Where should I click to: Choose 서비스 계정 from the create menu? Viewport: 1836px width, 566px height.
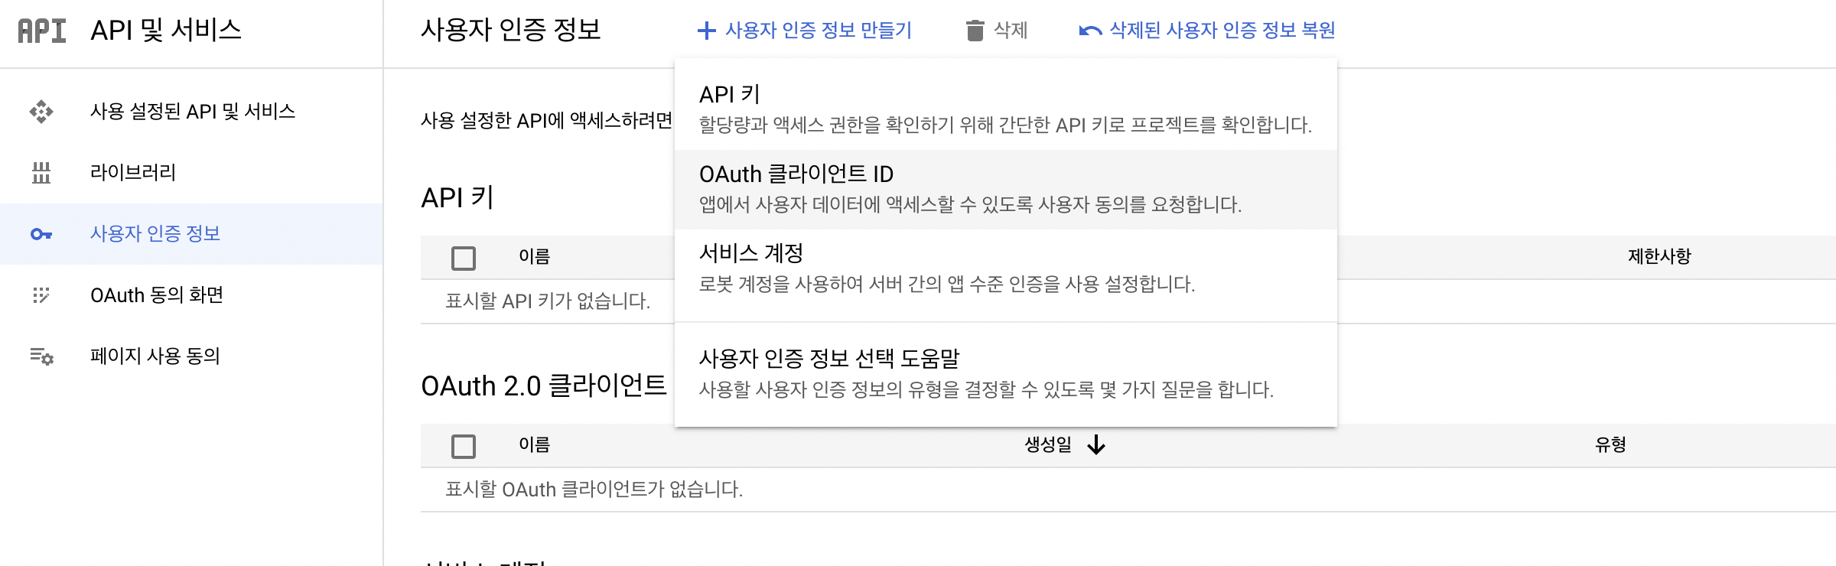click(x=1006, y=268)
